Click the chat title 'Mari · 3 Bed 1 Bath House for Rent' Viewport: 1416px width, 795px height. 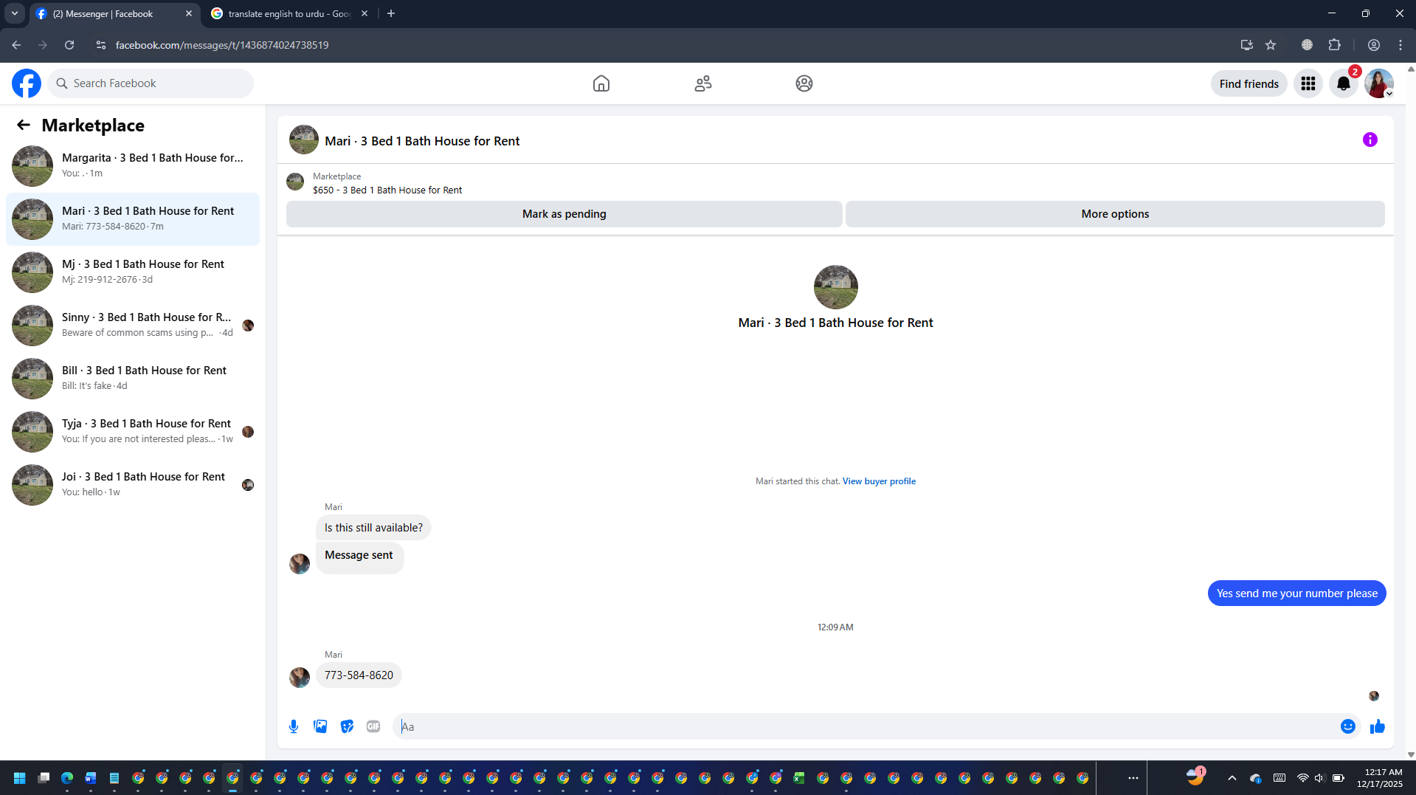tap(422, 141)
